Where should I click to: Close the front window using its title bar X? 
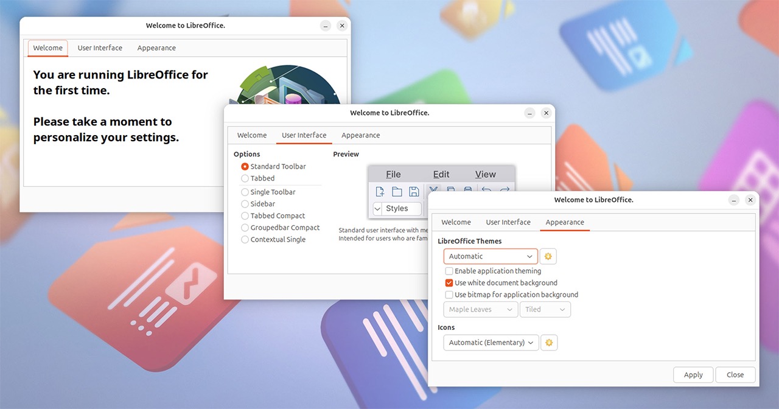[x=750, y=200]
